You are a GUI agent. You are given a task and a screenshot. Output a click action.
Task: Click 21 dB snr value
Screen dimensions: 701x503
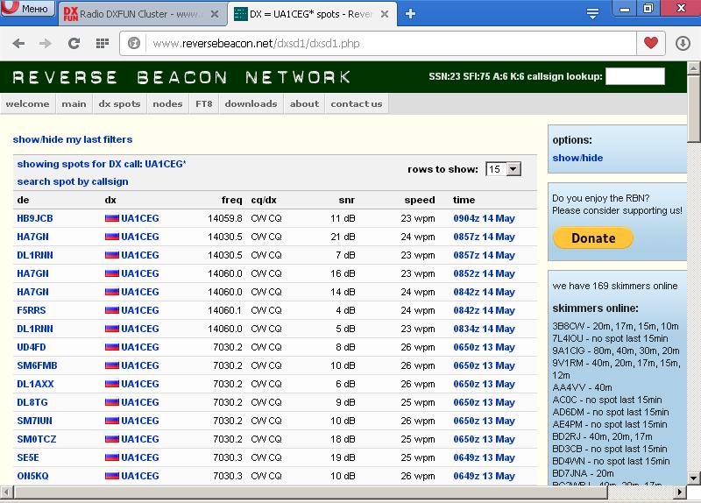coord(343,237)
